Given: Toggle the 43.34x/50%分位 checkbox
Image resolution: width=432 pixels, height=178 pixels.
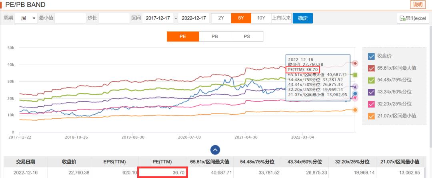Looking at the screenshot, I should 371,92.
